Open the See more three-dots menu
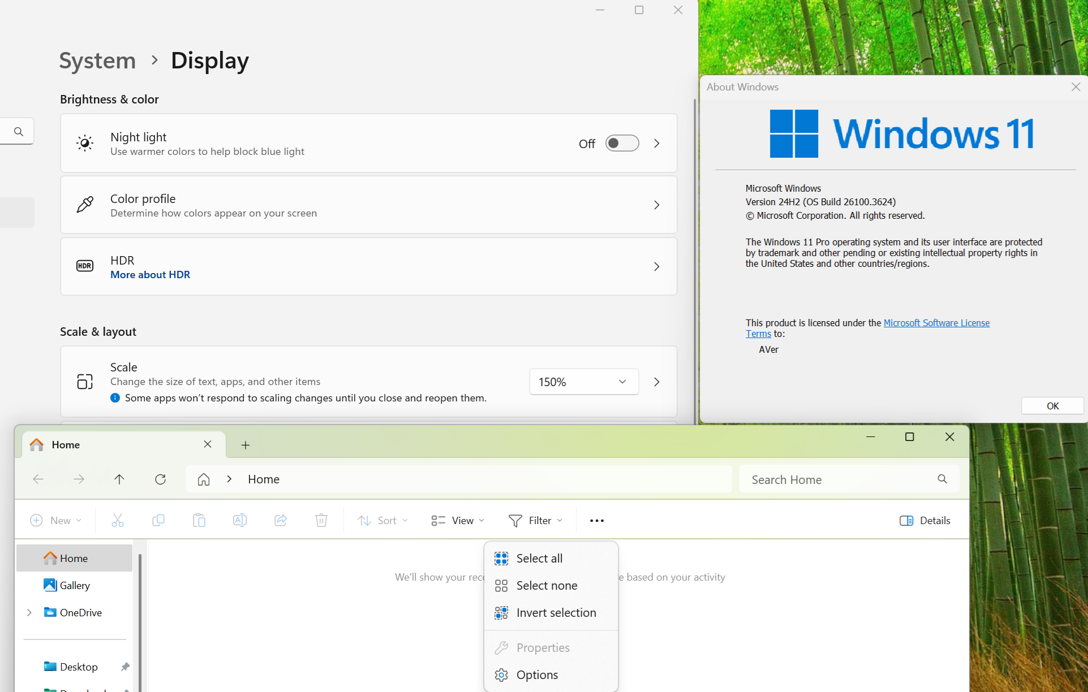 pyautogui.click(x=597, y=521)
